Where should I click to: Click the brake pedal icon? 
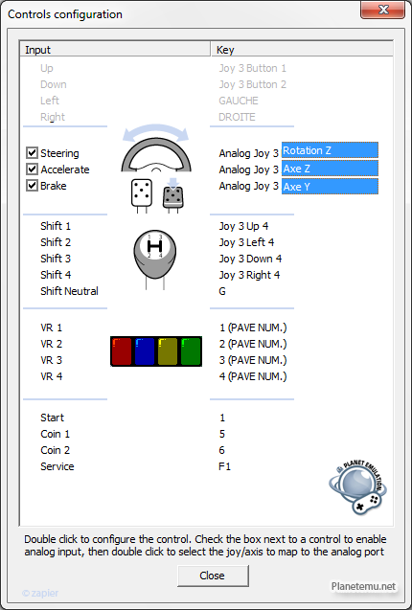click(141, 195)
